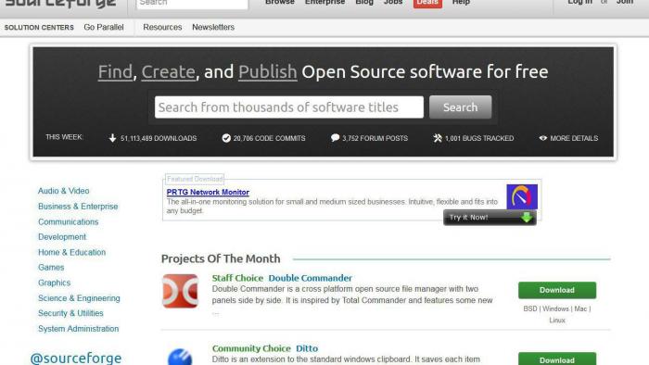Viewport: 649px width, 365px height.
Task: Open the Double Commander project title
Action: [x=310, y=278]
